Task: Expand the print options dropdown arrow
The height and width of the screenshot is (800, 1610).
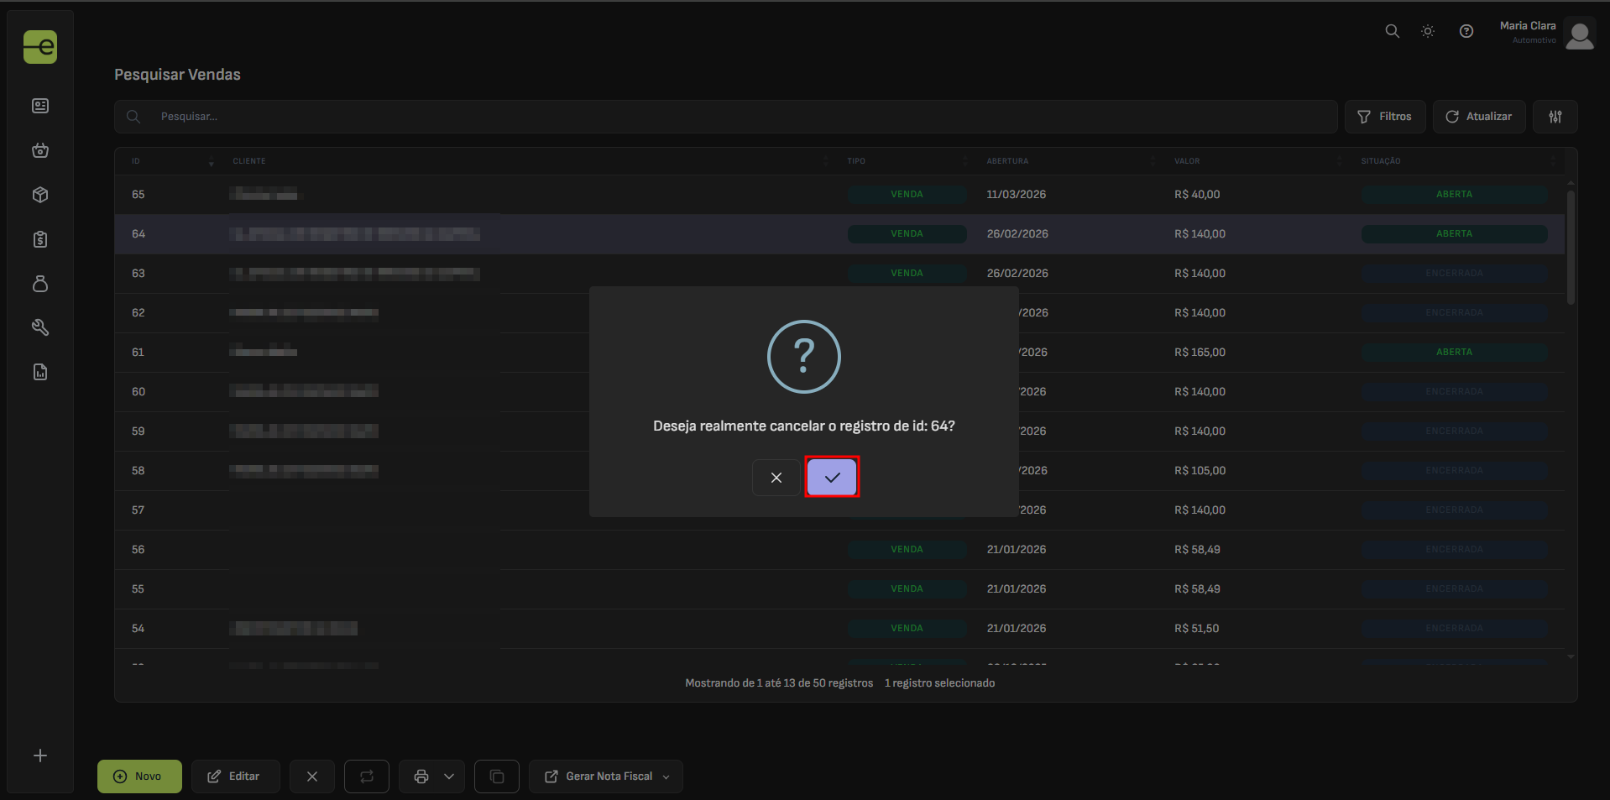Action: [x=449, y=776]
